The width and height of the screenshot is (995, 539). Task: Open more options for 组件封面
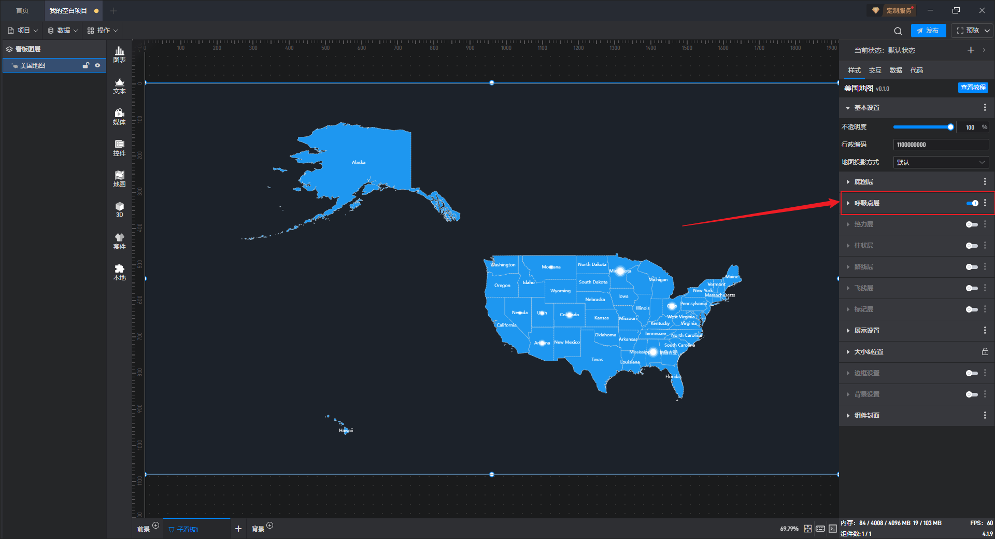click(985, 415)
